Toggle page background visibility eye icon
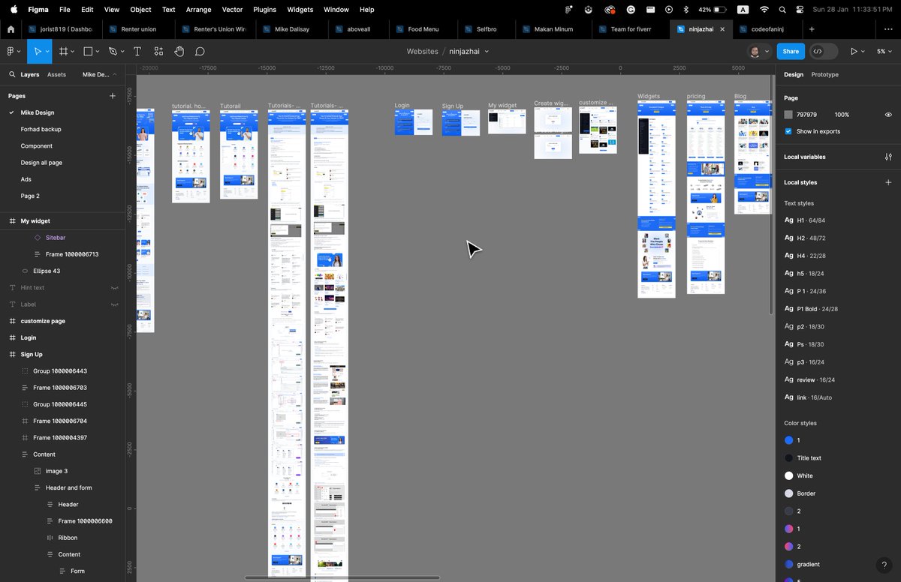Image resolution: width=901 pixels, height=582 pixels. pyautogui.click(x=888, y=115)
